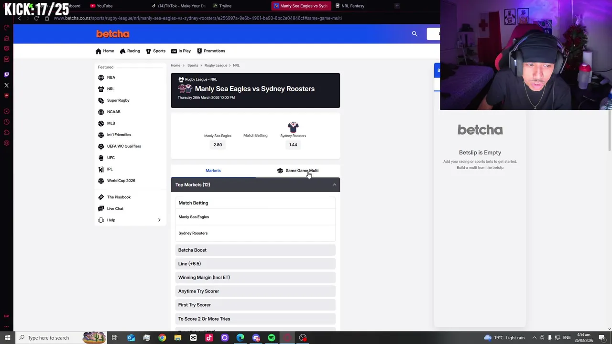Open Spotify from the taskbar
The height and width of the screenshot is (344, 612).
point(272,338)
